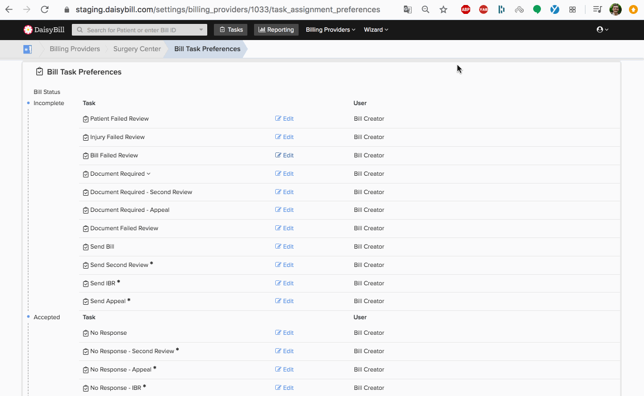Screen dimensions: 644x396
Task: Edit the No Response task
Action: [x=284, y=333]
